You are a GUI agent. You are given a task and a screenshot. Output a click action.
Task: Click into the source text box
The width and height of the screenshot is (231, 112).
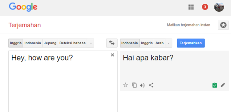click(x=63, y=81)
